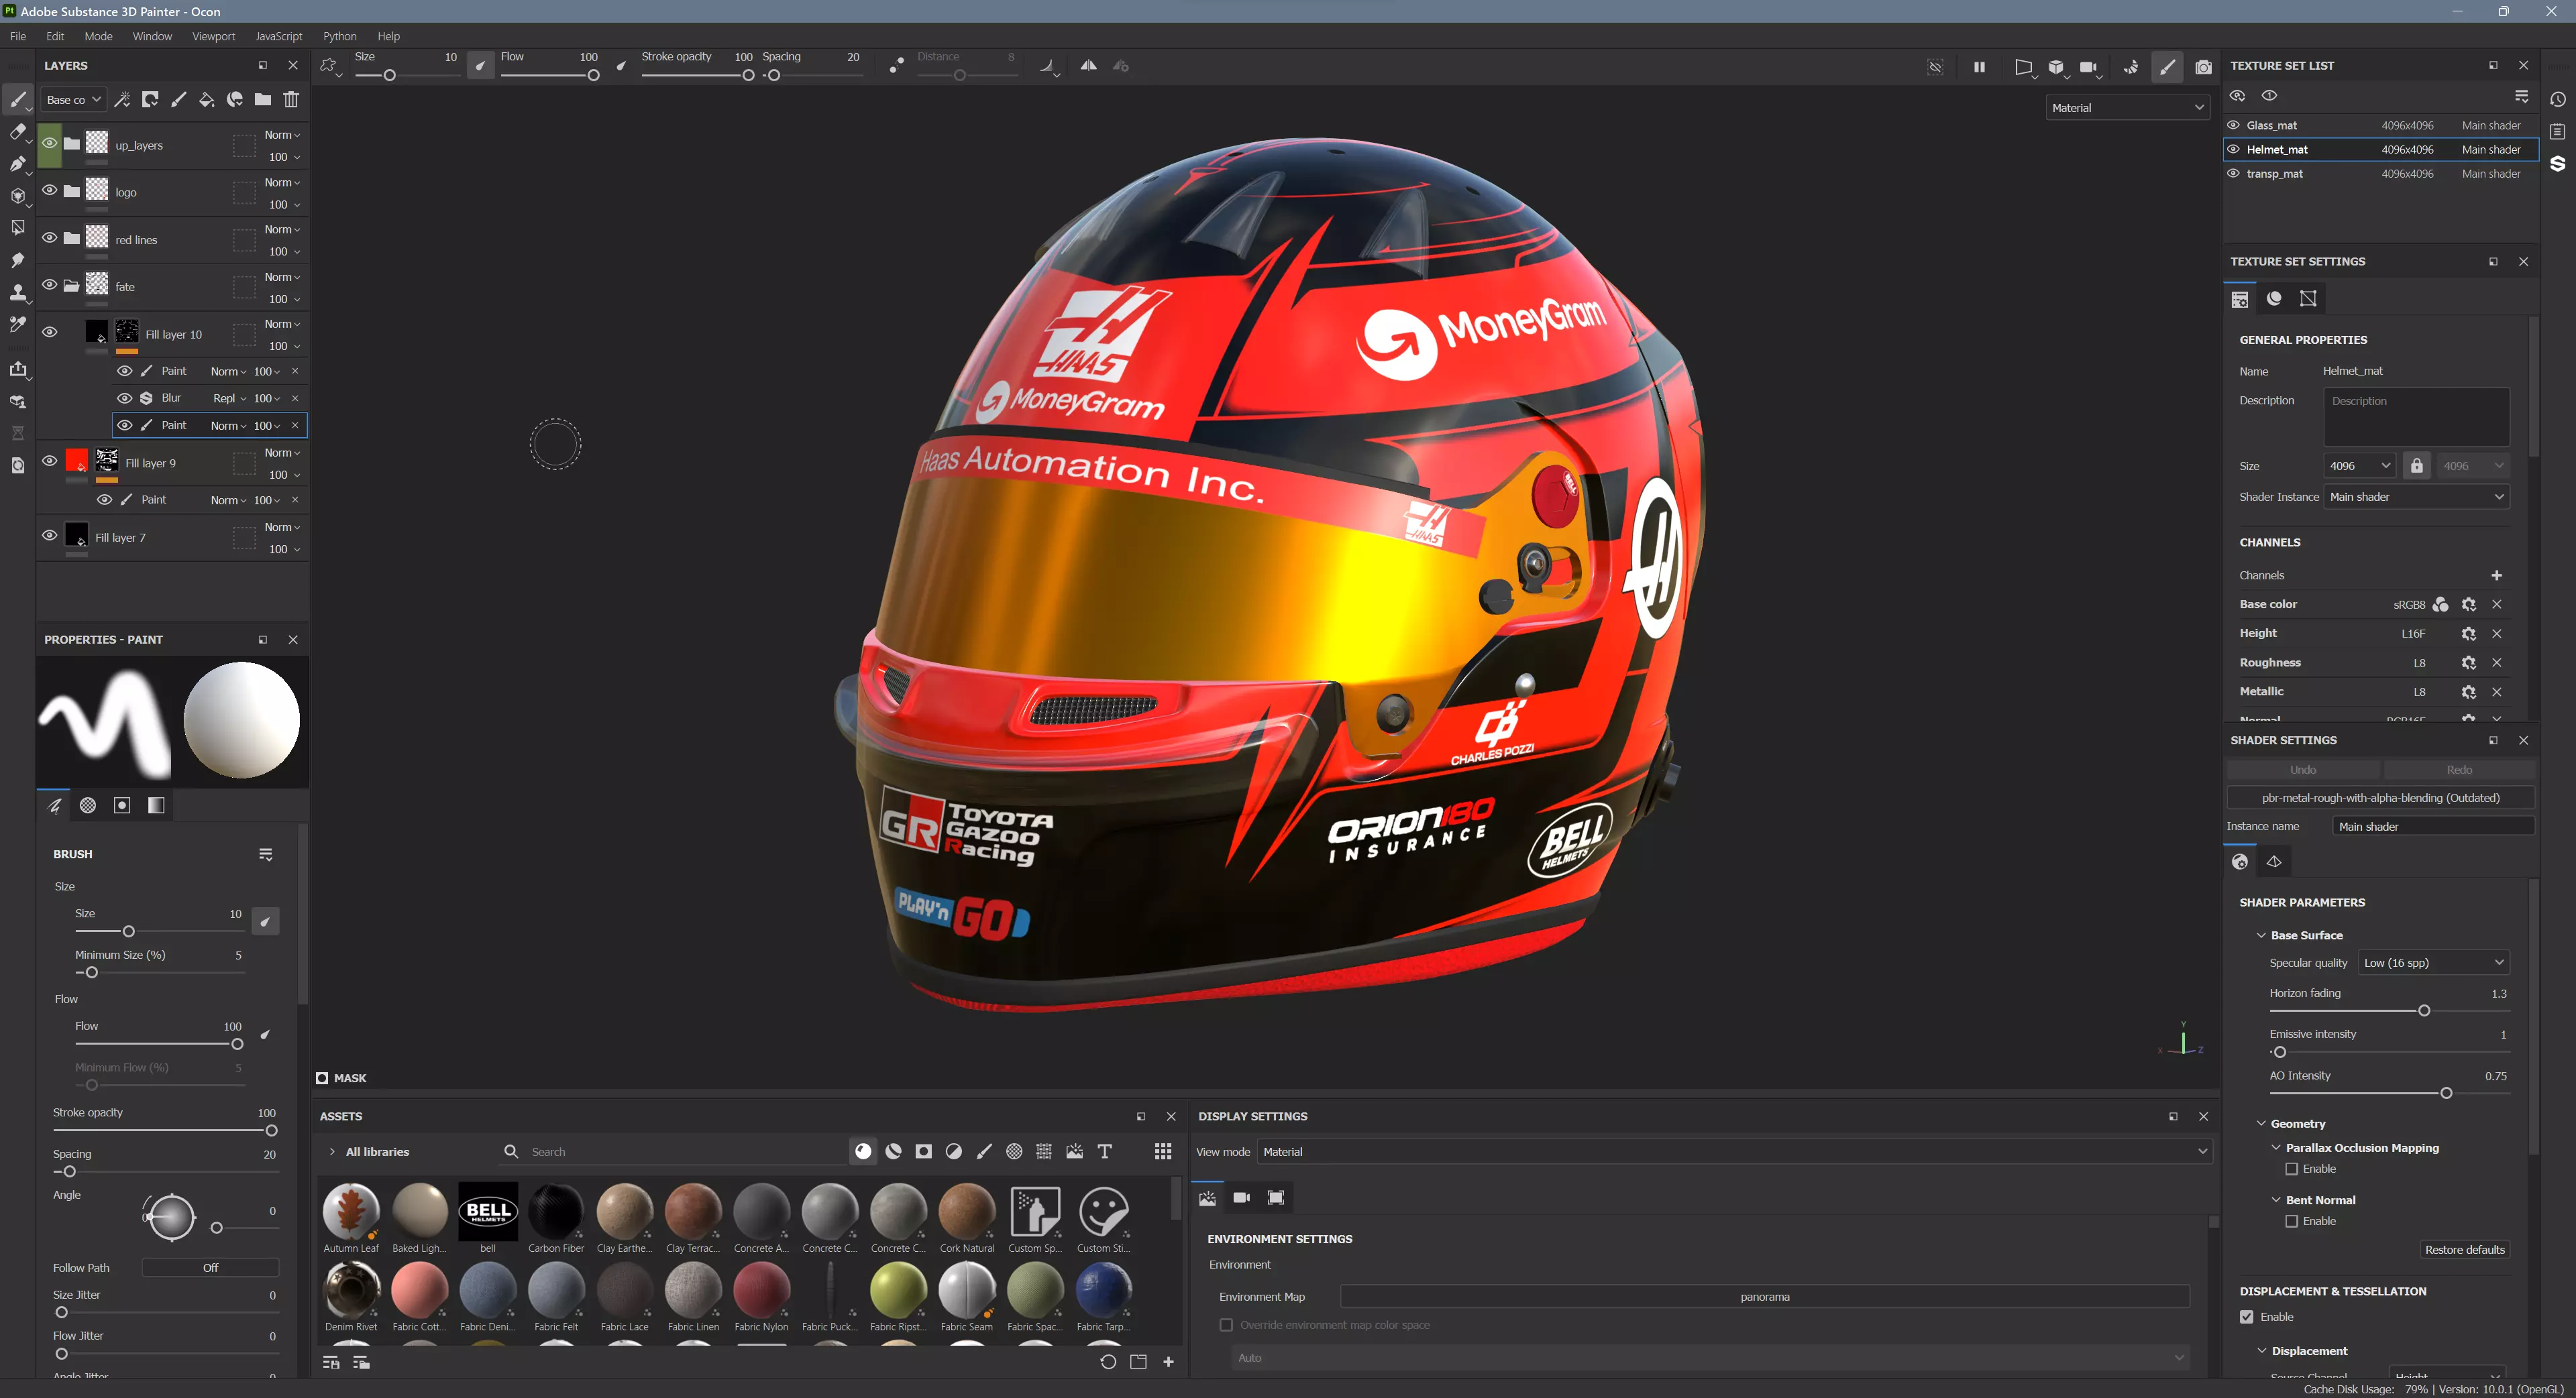This screenshot has width=2576, height=1398.
Task: Open Specular quality dropdown
Action: point(2434,964)
